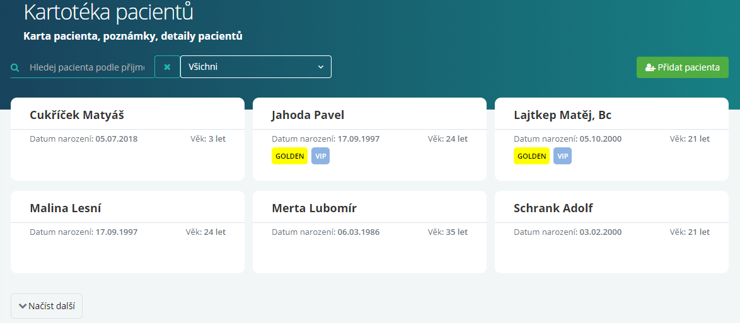Add a new patient via Přidat pacienta
740x323 pixels.
pyautogui.click(x=683, y=67)
